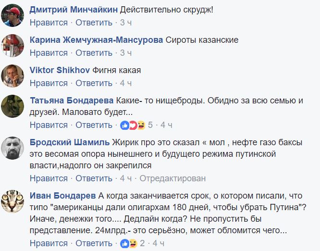This screenshot has width=320, height=251.
Task: Open Карина Жемчужная-Мансурова's avatar picture
Action: point(12,45)
